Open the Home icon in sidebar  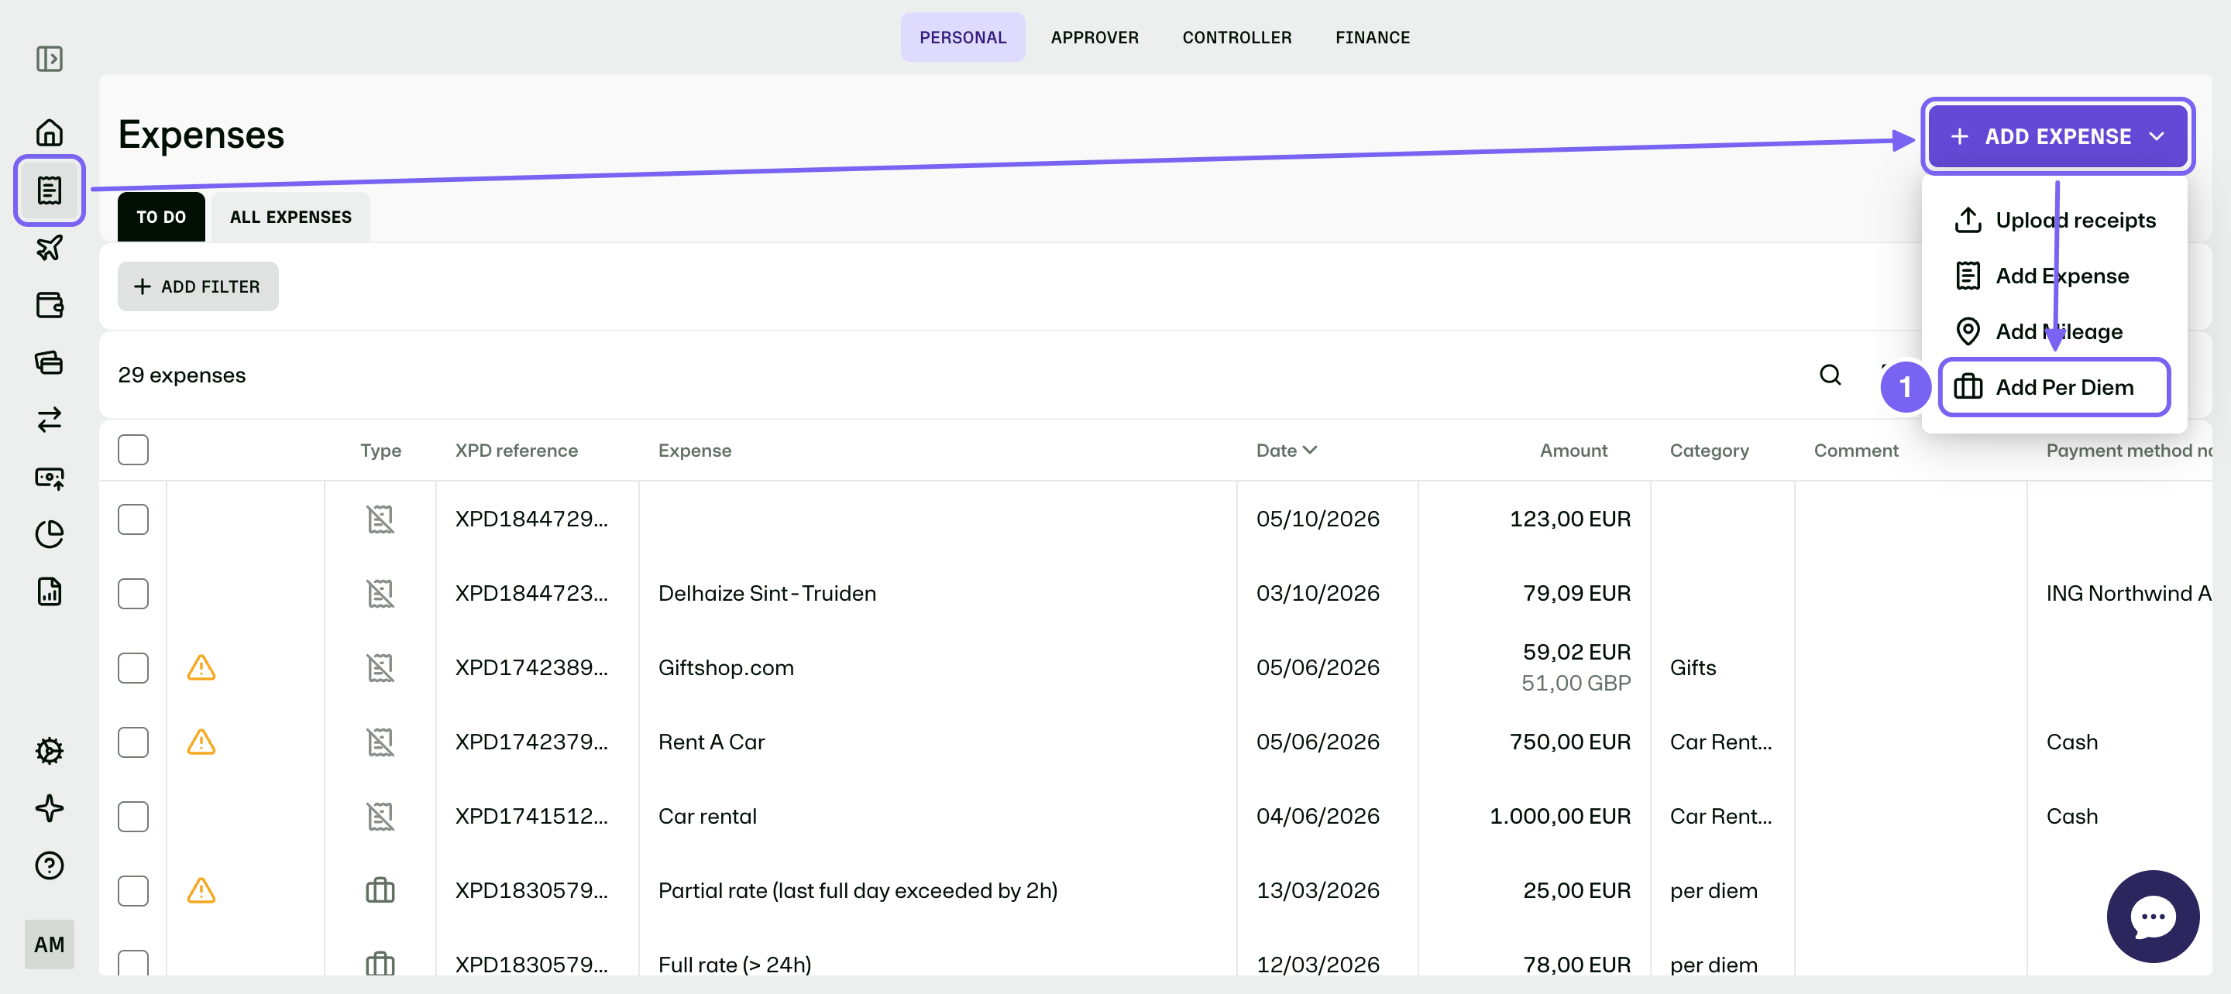(50, 132)
